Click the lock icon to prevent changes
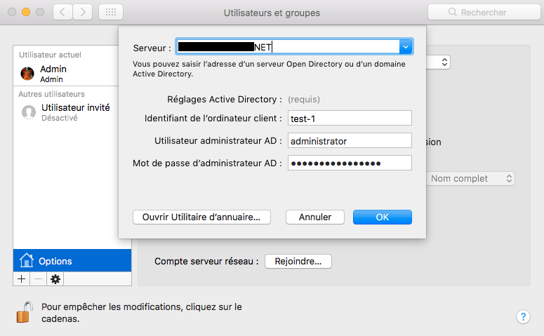The height and width of the screenshot is (336, 544). coord(25,312)
